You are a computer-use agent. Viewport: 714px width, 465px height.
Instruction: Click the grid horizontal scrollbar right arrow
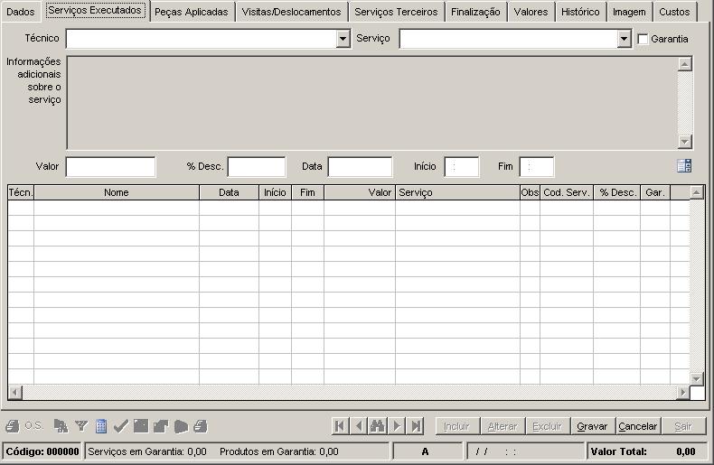682,392
